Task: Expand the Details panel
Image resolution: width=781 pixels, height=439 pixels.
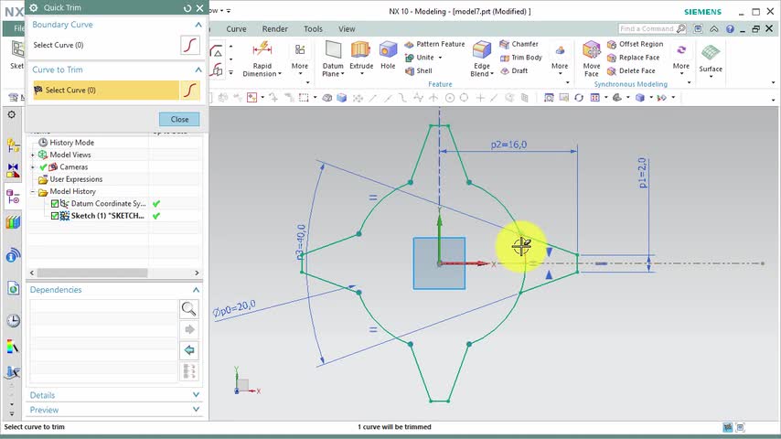Action: click(x=196, y=395)
